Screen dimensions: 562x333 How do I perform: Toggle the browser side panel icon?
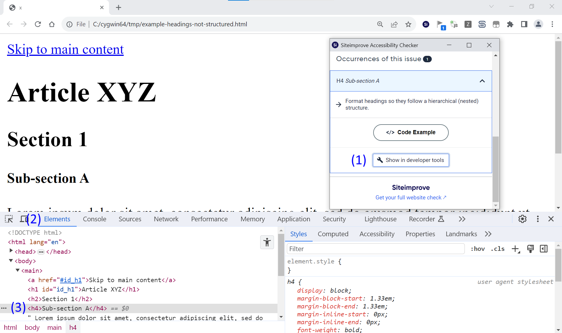[x=524, y=24]
